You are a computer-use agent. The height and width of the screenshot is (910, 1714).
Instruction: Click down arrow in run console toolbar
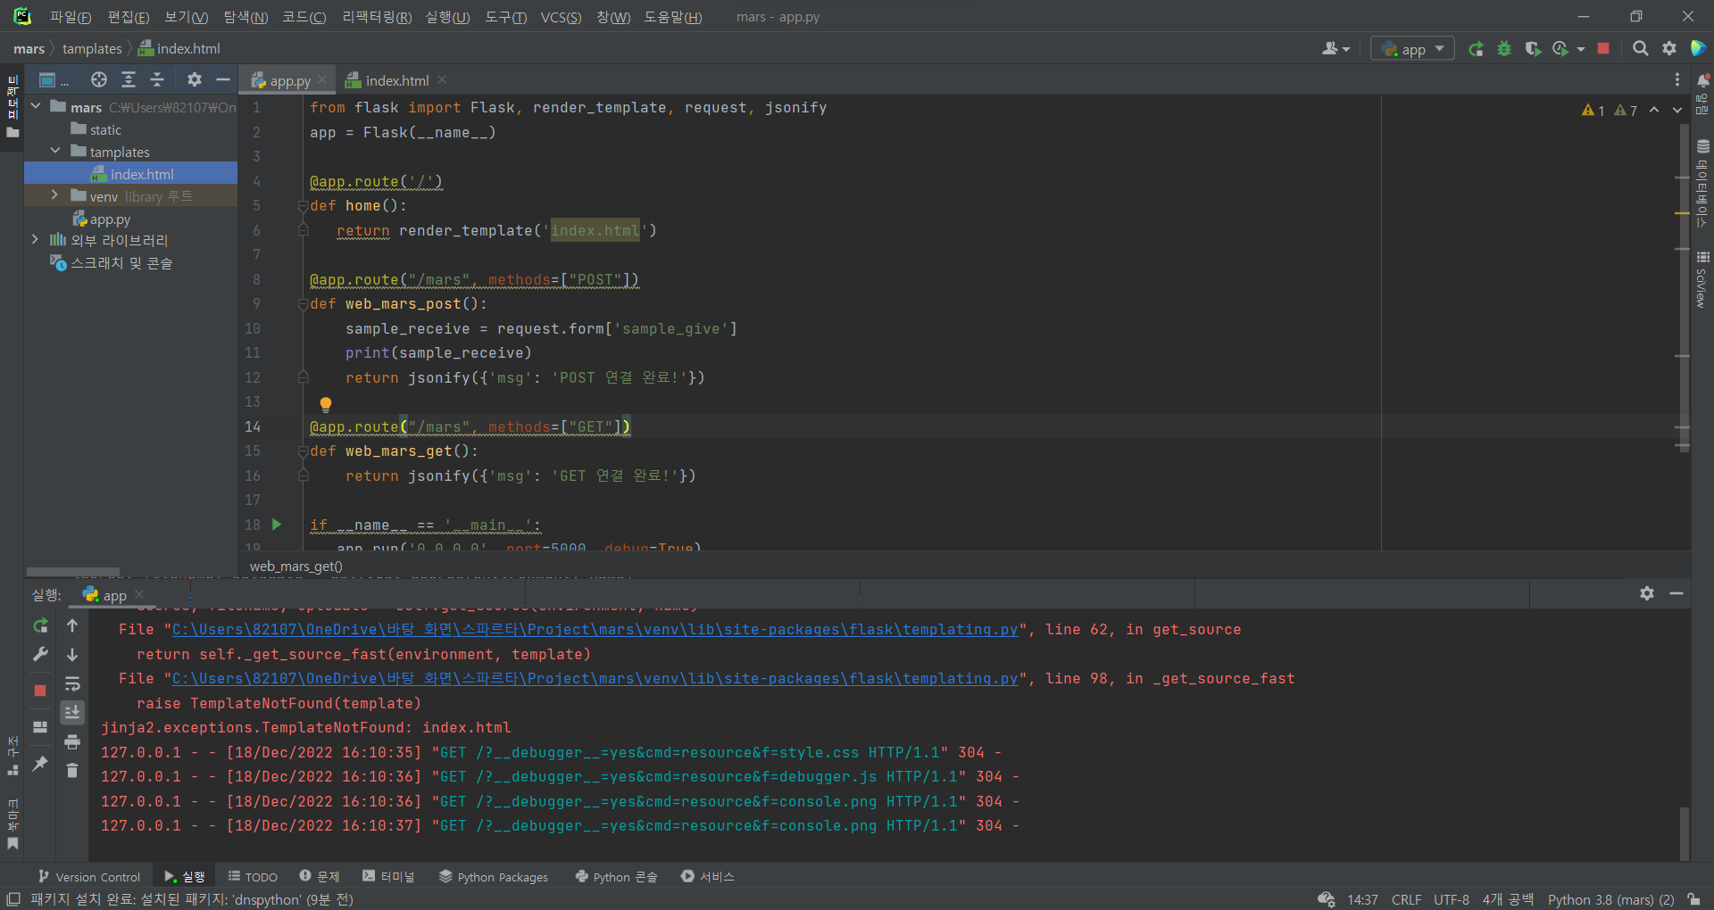pos(72,655)
